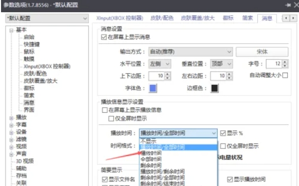The height and width of the screenshot is (186, 299).
Task: Select 徽标 in the settings tree
Action: pyautogui.click(x=29, y=88)
